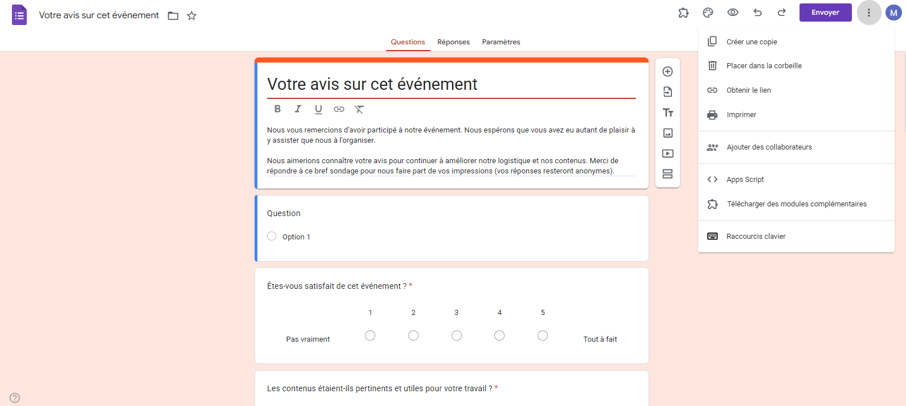906x406 pixels.
Task: Choose rating 5 for event satisfaction
Action: coord(543,335)
